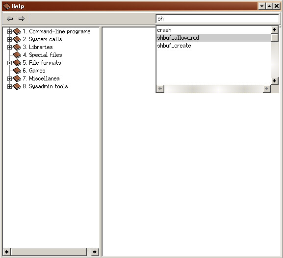
Task: Click the Help book icon in title bar
Action: coord(7,6)
